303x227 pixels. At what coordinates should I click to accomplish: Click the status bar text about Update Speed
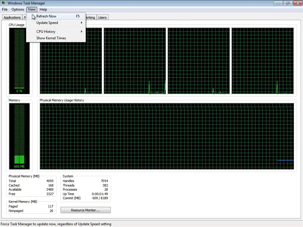pos(56,224)
